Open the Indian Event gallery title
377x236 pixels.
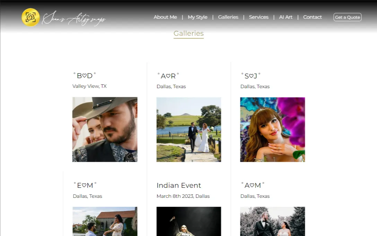point(178,185)
